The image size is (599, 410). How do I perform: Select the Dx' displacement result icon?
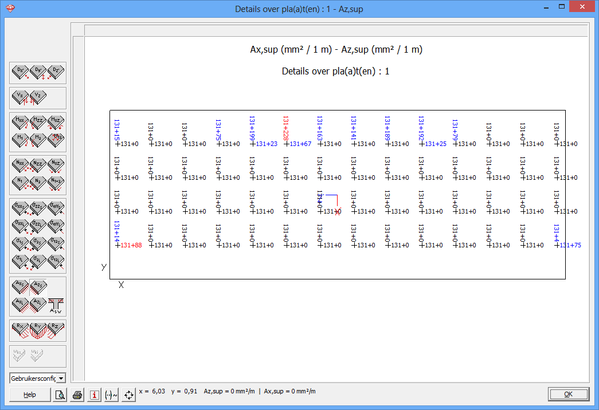(20, 72)
